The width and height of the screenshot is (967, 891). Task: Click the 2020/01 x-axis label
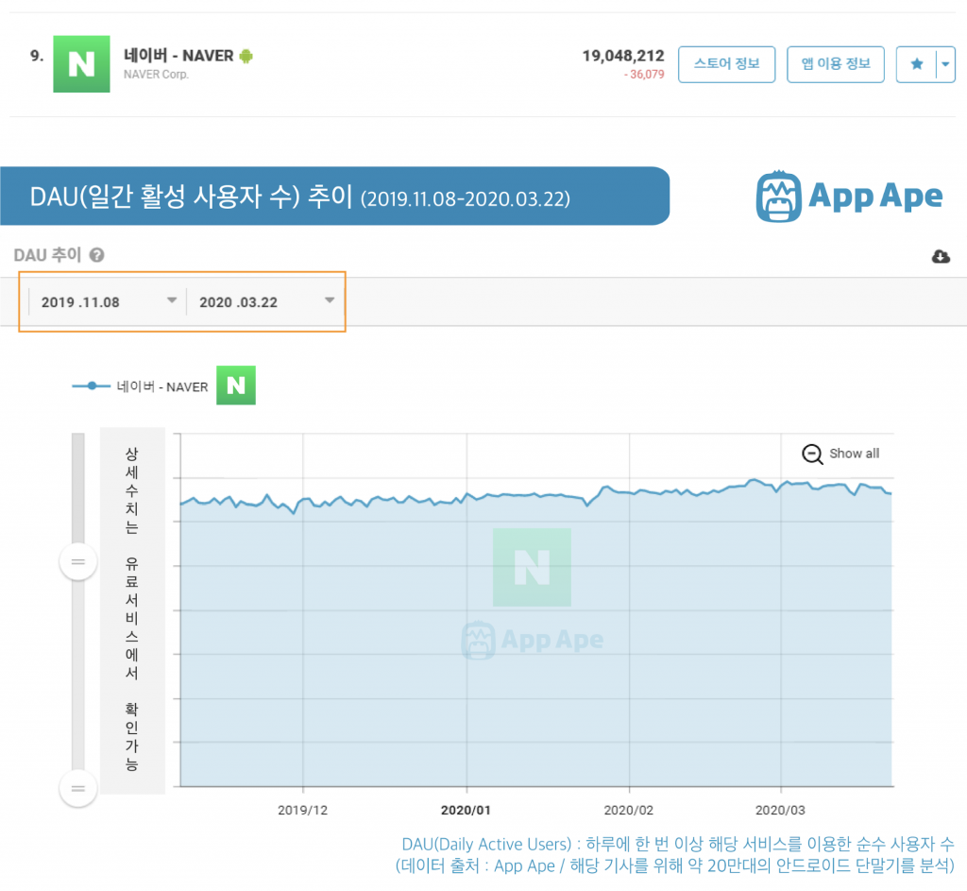(x=466, y=810)
